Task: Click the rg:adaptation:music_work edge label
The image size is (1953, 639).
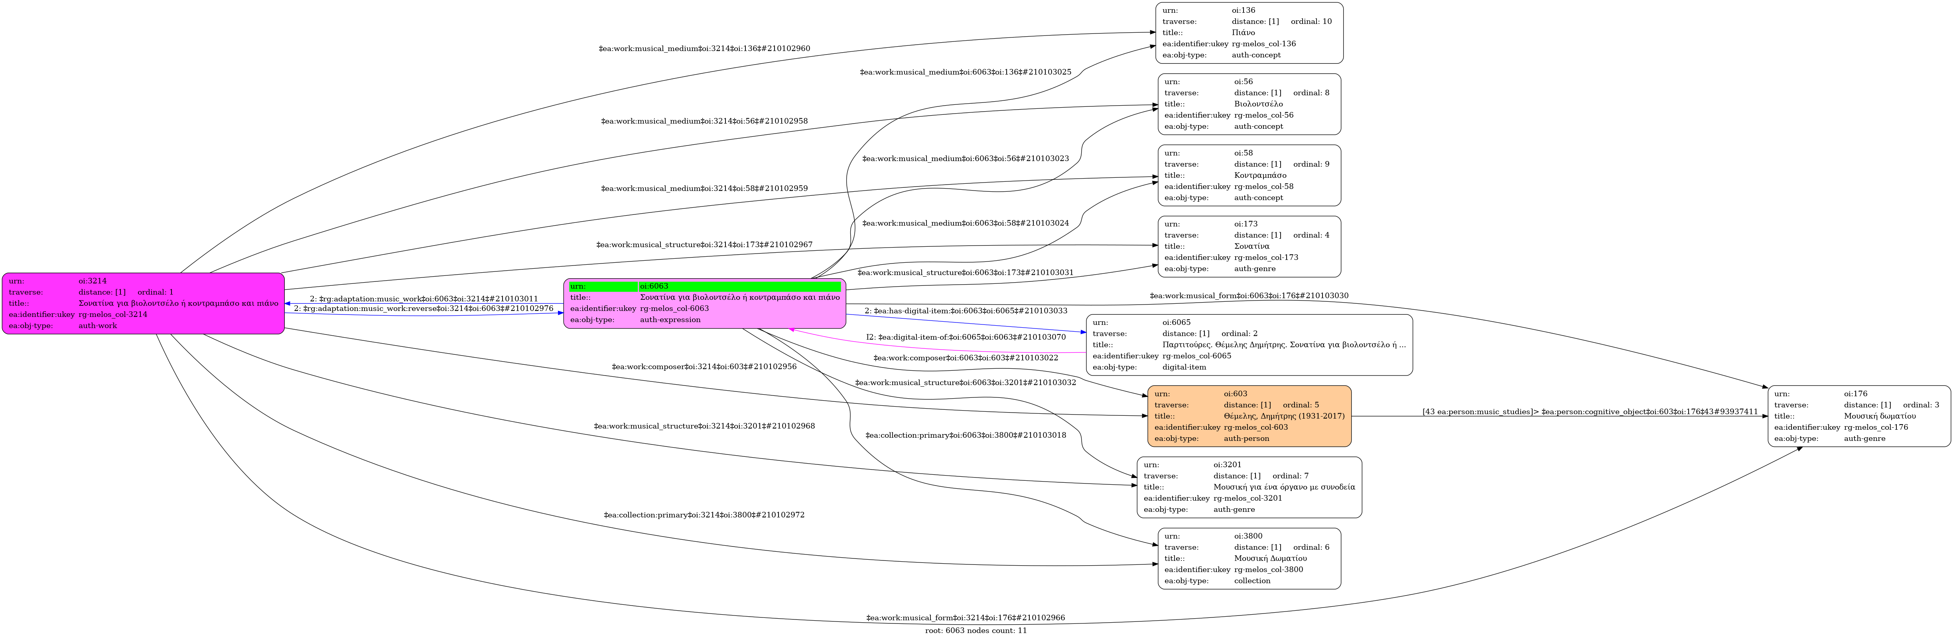Action: [x=424, y=299]
